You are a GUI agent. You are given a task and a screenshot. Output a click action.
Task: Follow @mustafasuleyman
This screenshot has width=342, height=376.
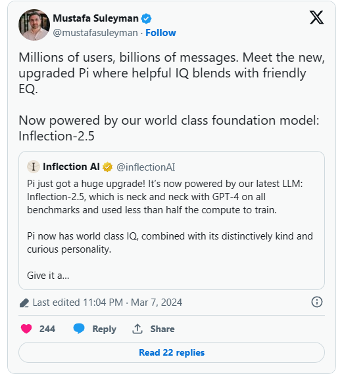[160, 33]
